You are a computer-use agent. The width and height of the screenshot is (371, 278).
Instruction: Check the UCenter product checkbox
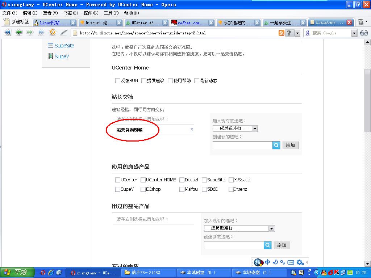pyautogui.click(x=118, y=180)
